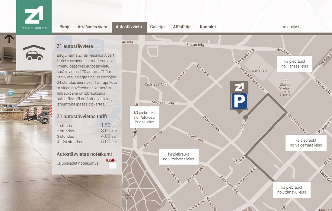Click the Z1 parking marker on map
Screen dimensions: 332x211
239,97
